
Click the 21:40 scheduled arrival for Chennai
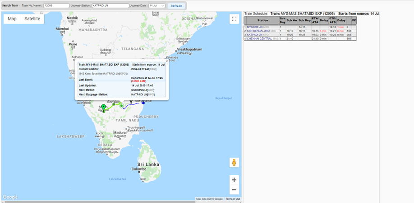pyautogui.click(x=290, y=39)
